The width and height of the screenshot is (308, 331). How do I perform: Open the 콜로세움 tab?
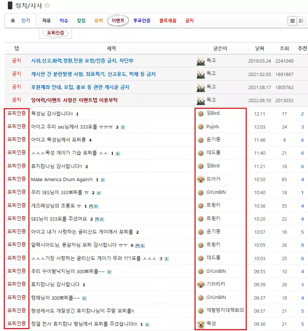tap(168, 21)
